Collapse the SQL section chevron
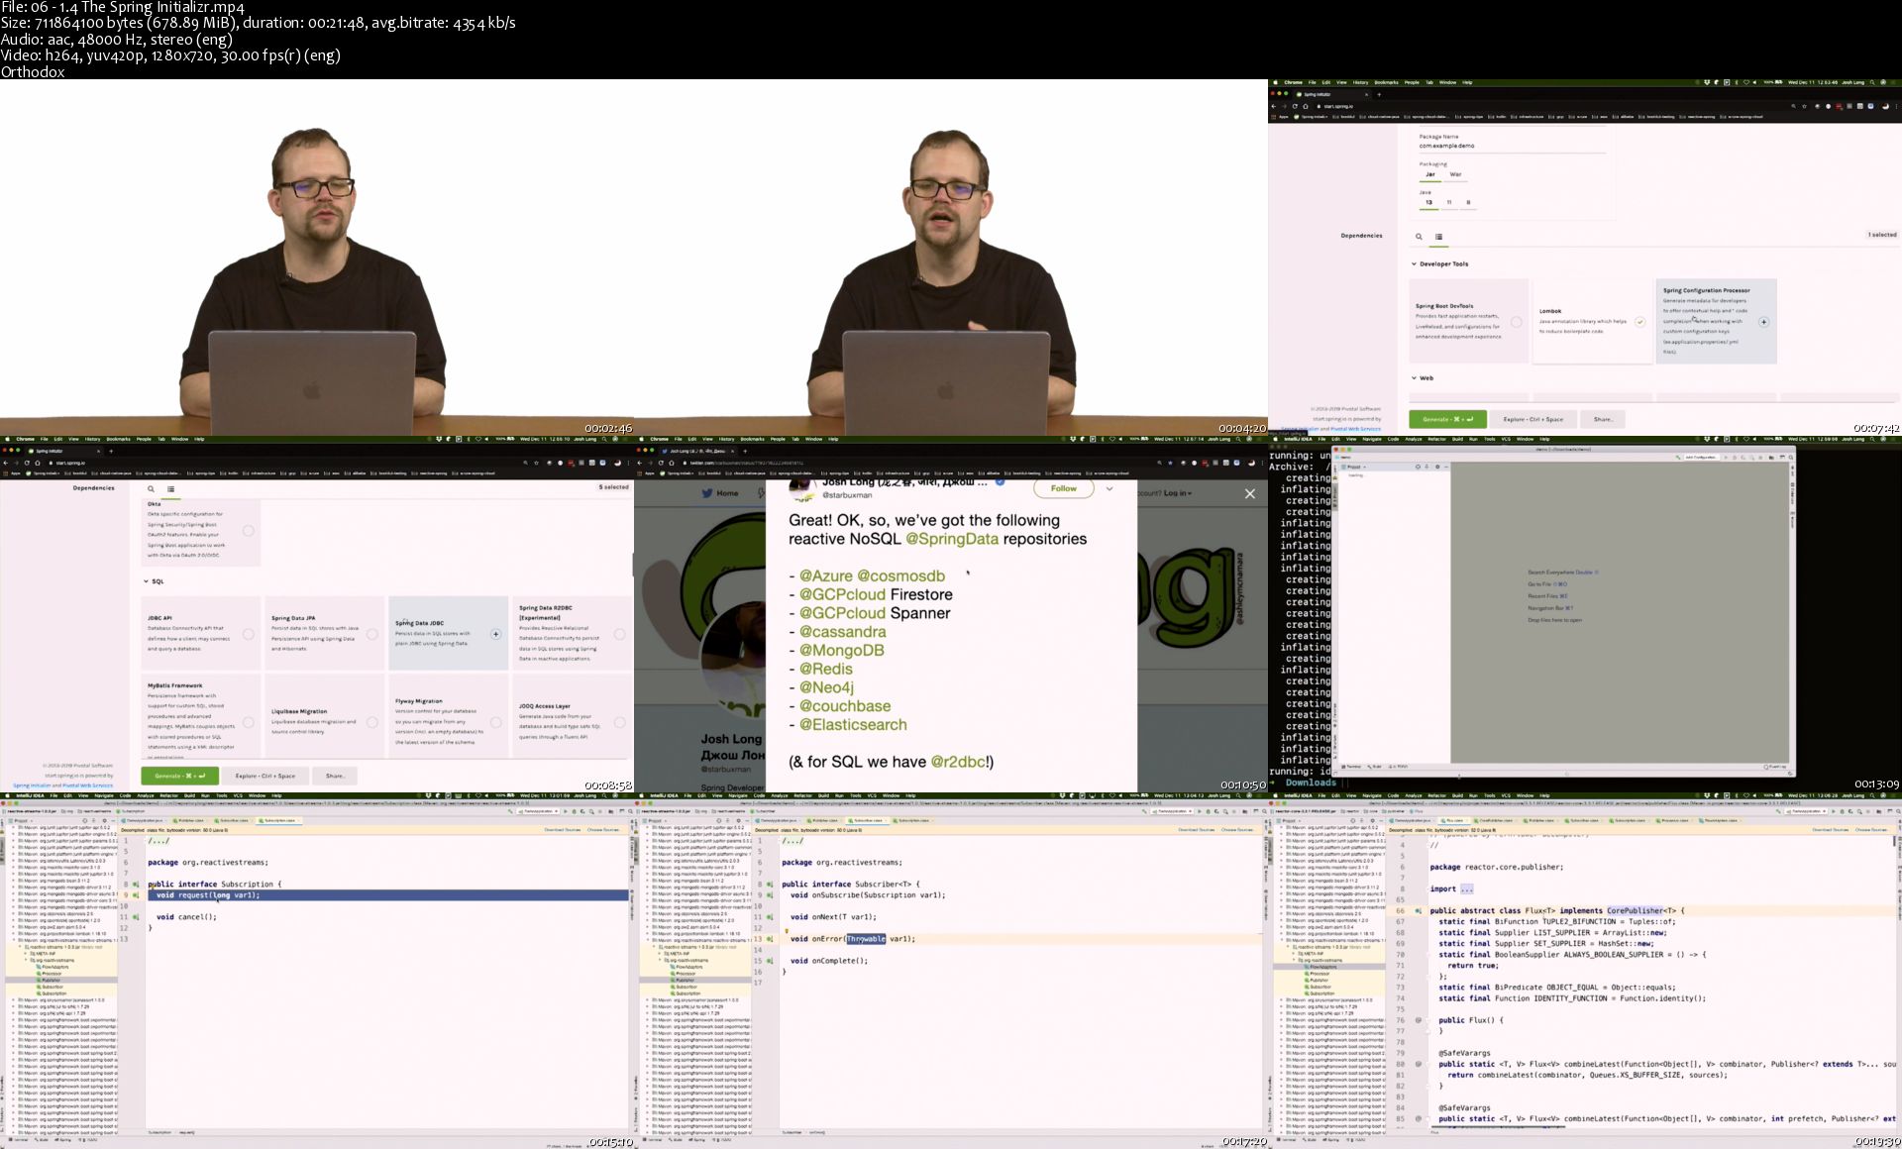This screenshot has width=1902, height=1149. pos(146,581)
